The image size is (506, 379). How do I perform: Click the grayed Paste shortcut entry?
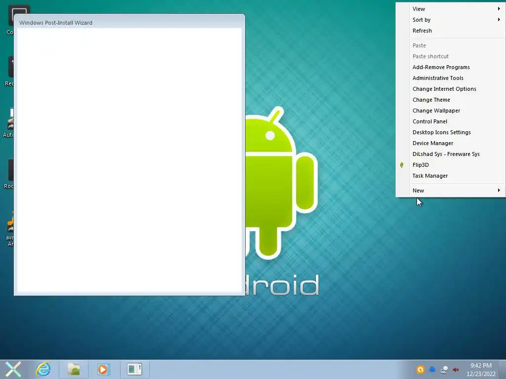(451, 56)
